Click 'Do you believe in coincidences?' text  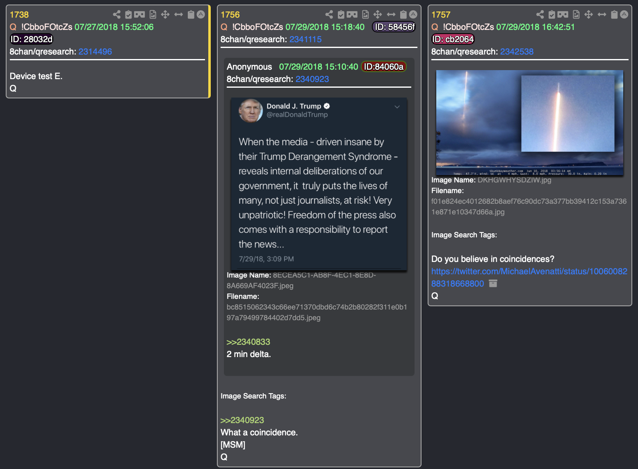coord(493,259)
